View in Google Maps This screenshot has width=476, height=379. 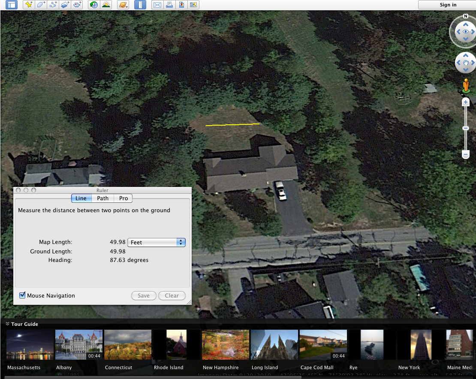[x=193, y=5]
